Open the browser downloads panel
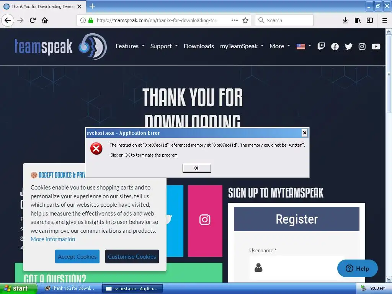Viewport: 392px width, 294px height. click(345, 20)
